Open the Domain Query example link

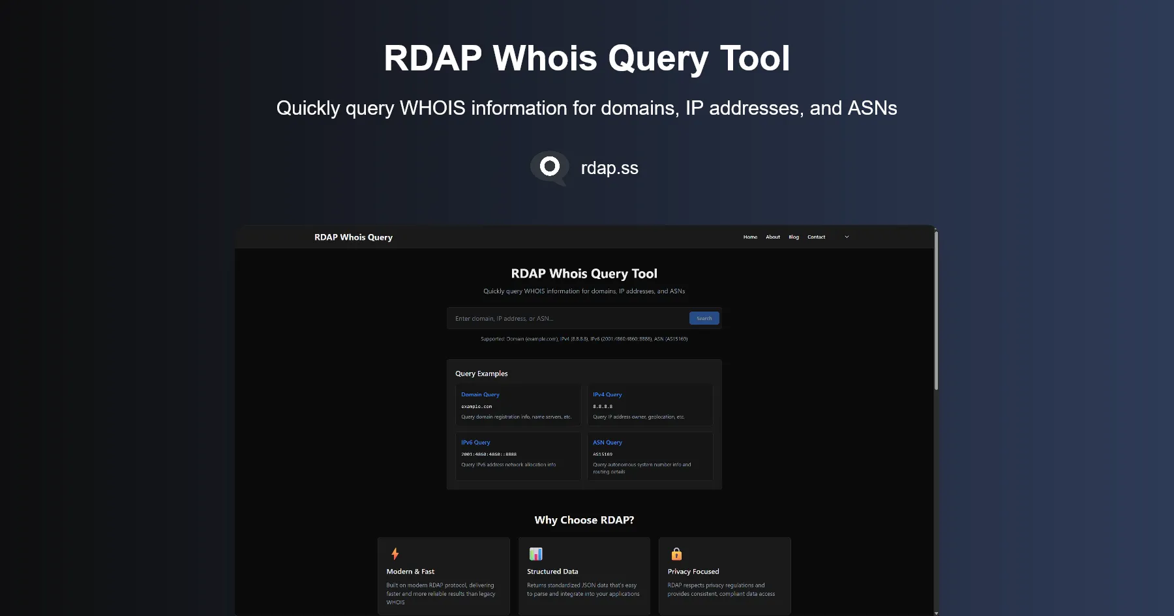pos(480,394)
